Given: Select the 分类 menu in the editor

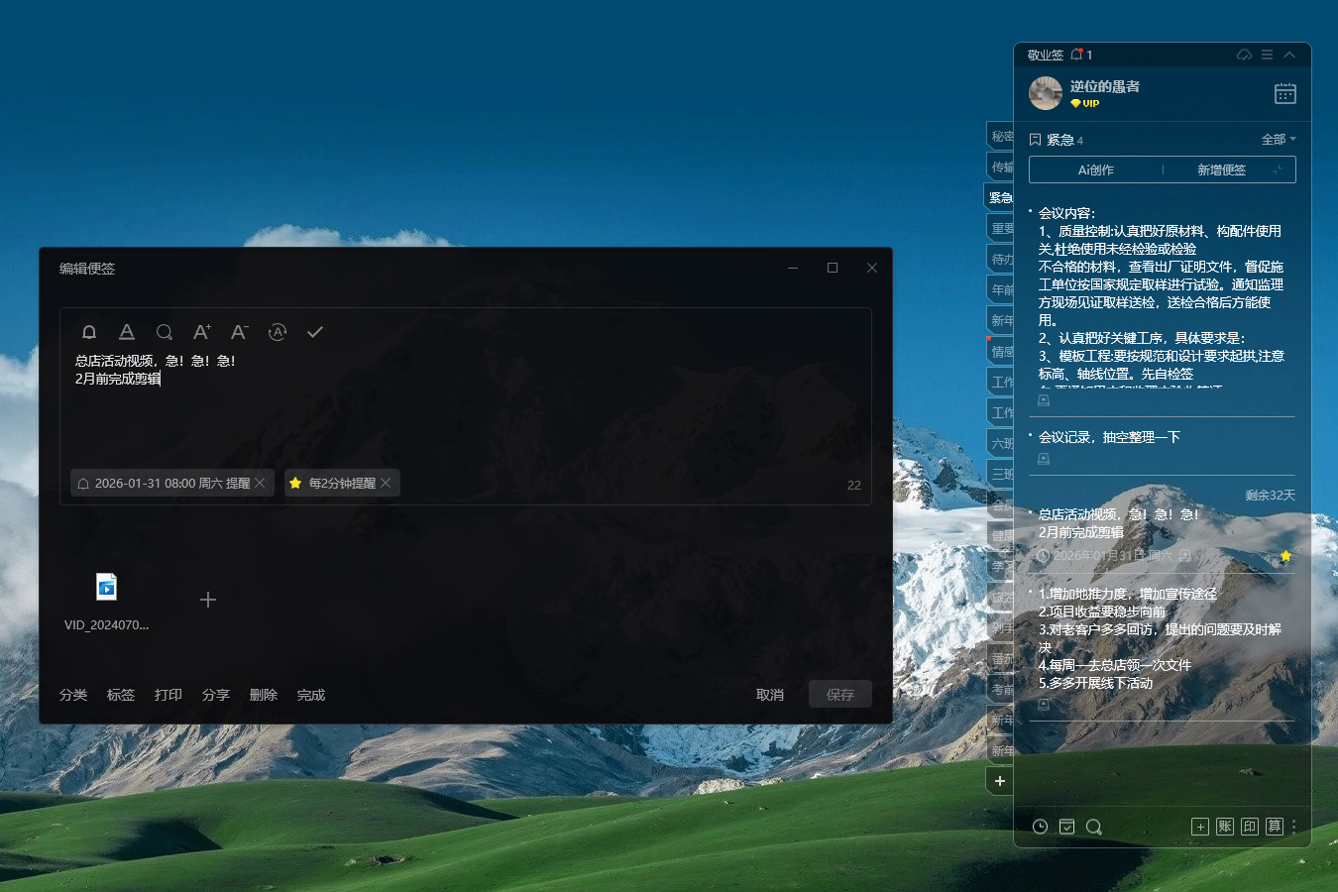Looking at the screenshot, I should point(72,694).
